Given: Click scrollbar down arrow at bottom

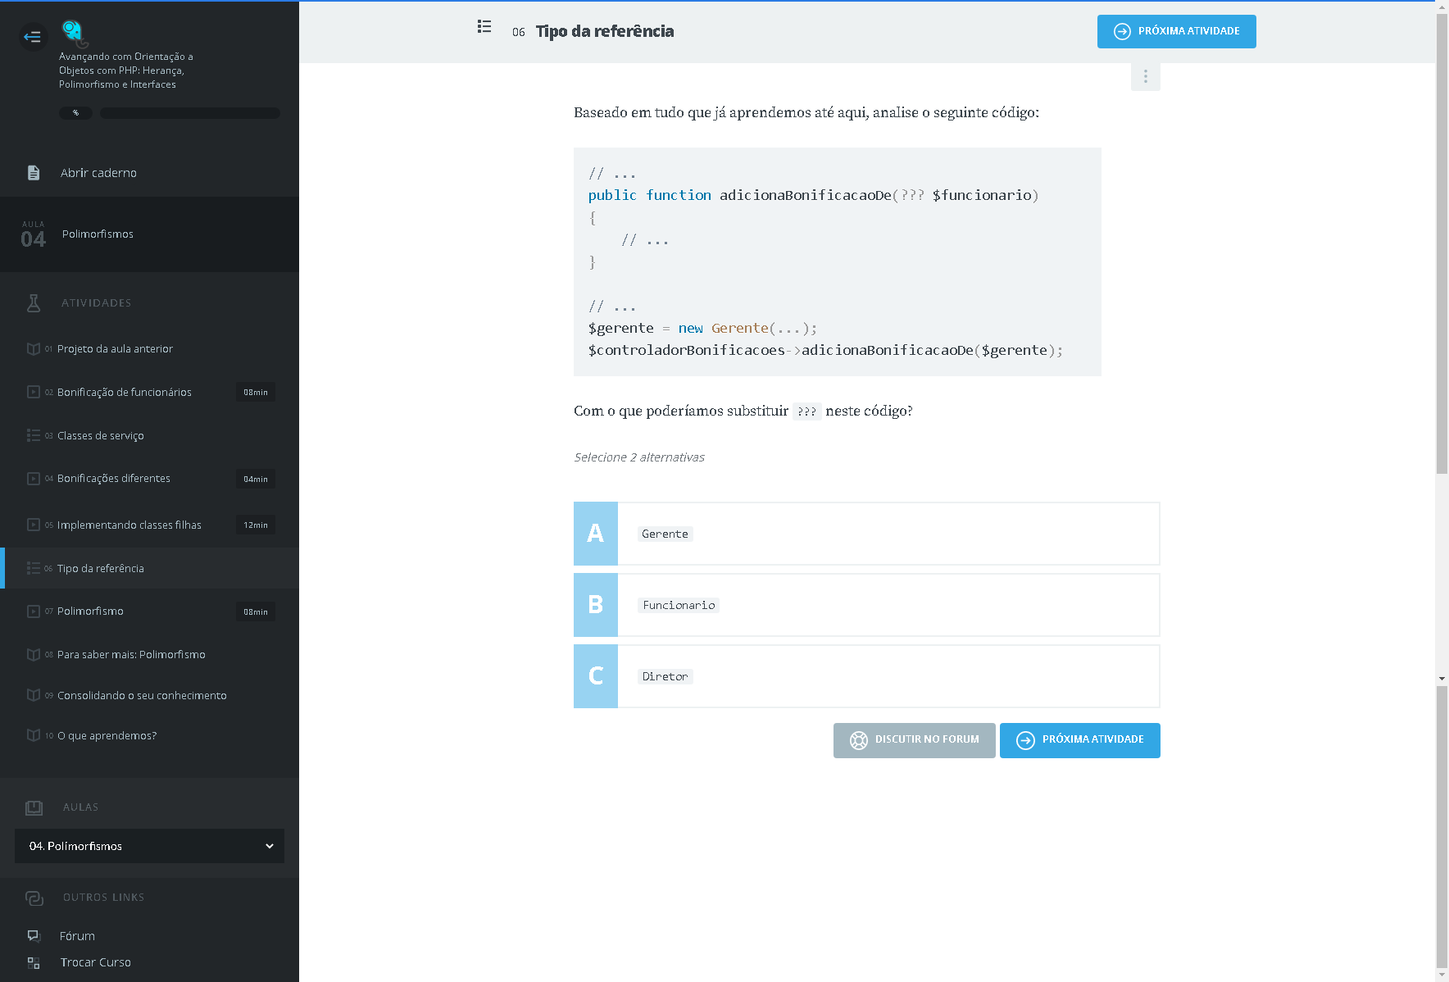Looking at the screenshot, I should [1442, 975].
